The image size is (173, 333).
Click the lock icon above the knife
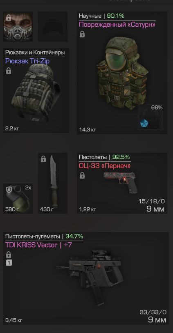point(43,159)
